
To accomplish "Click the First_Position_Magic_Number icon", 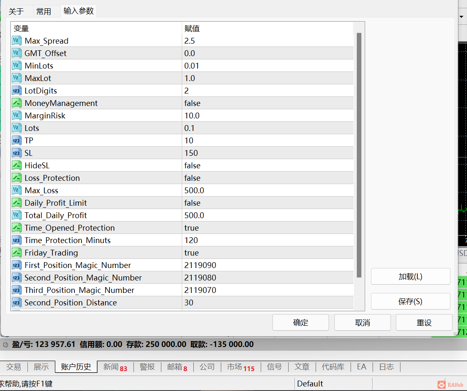I will point(17,265).
